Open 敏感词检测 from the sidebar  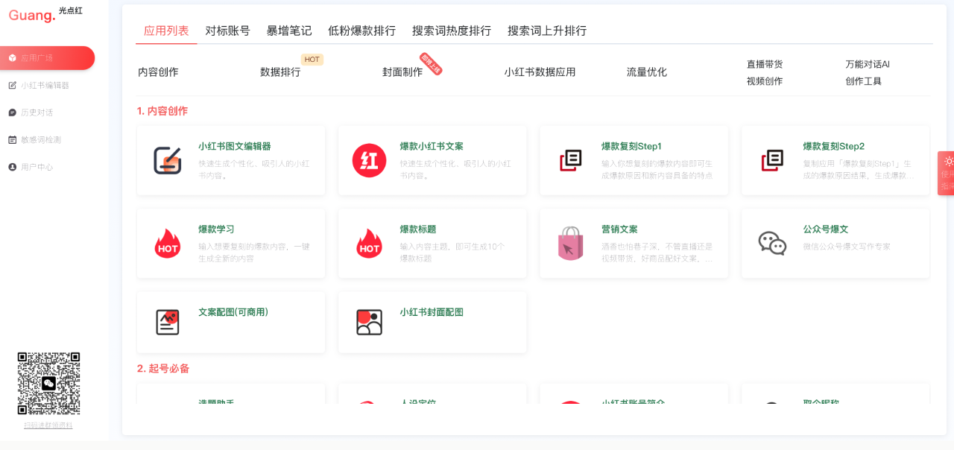coord(41,139)
